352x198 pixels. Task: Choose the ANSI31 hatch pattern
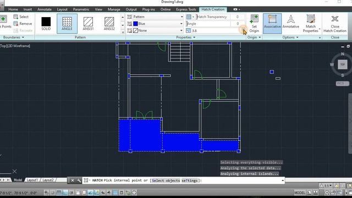click(88, 24)
